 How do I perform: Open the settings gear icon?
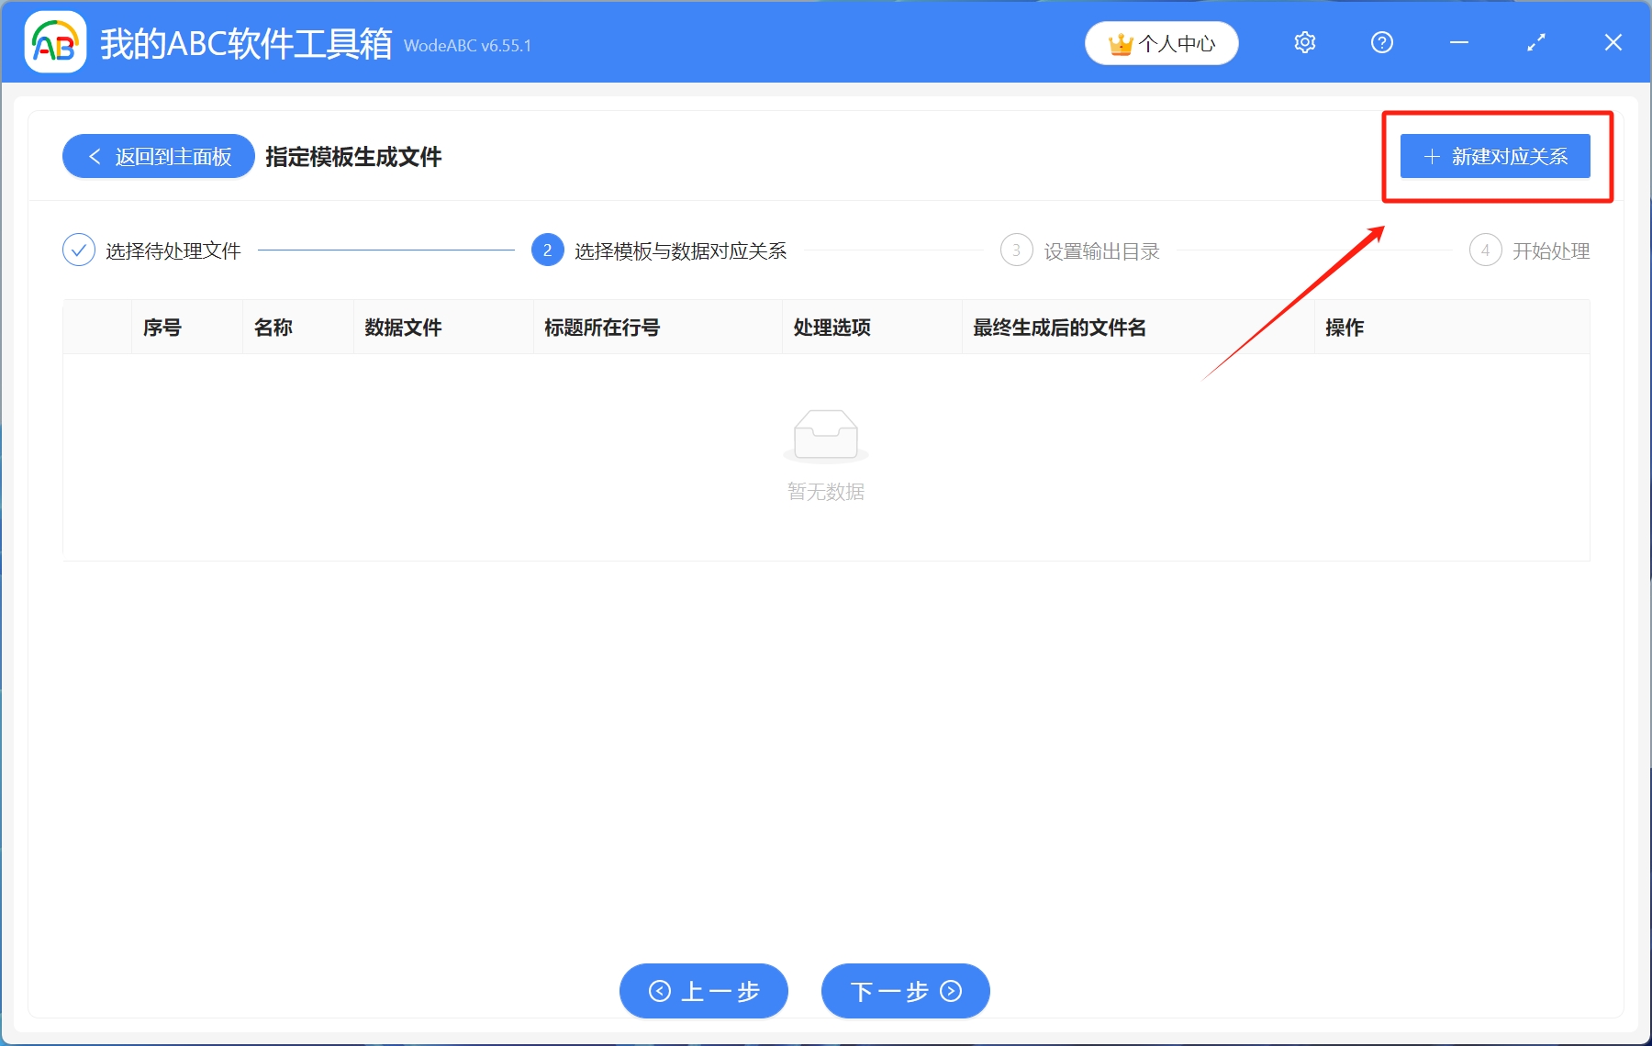[1304, 42]
